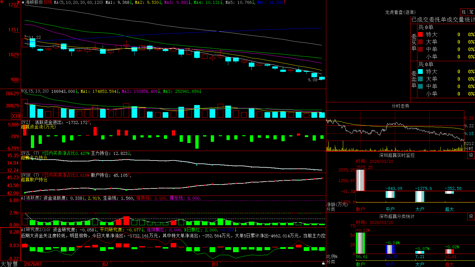Click the 龙虎看盘(逐单) panel title
Screen dimensions: 475x267
(x=400, y=12)
